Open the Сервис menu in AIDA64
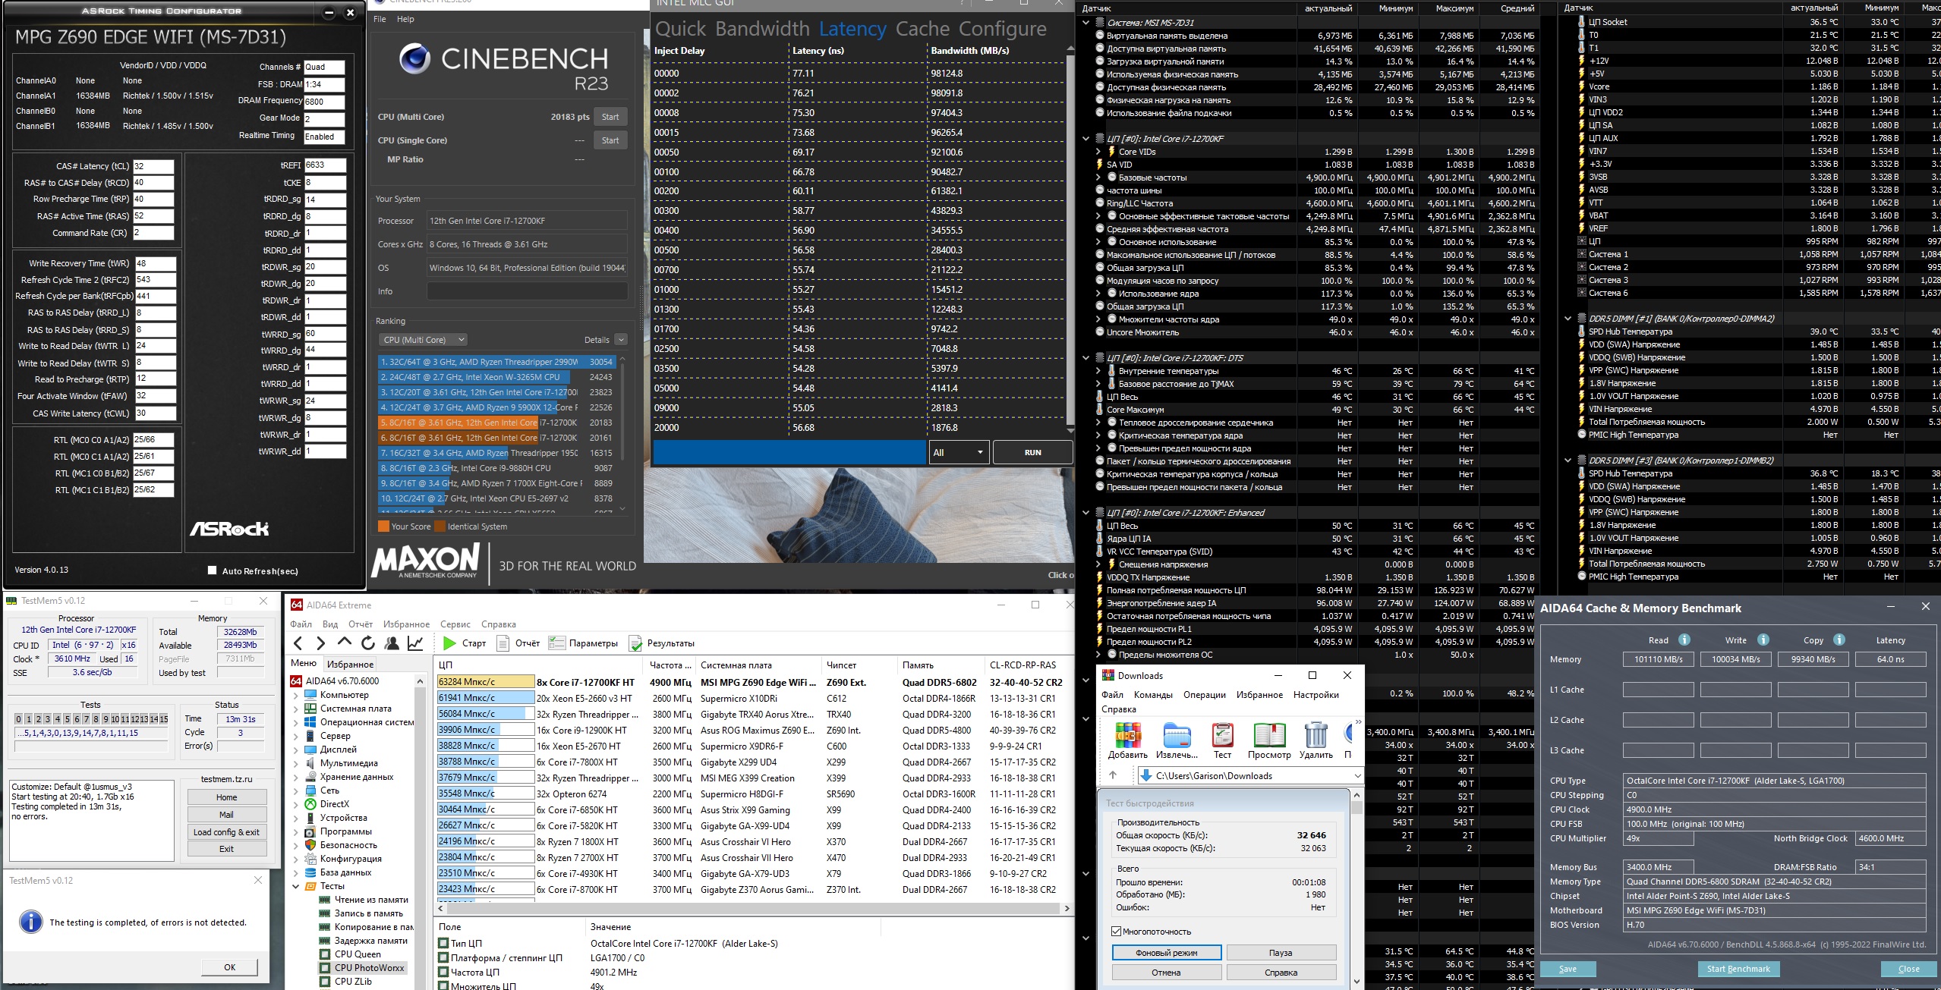Viewport: 1941px width, 990px height. pyautogui.click(x=455, y=624)
